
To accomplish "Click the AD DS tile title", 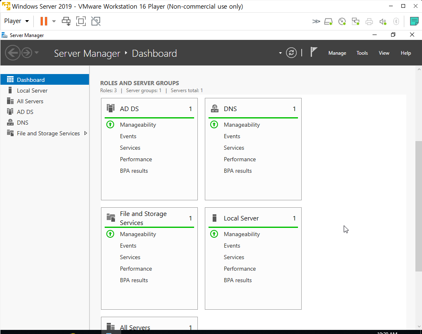I will [x=129, y=109].
